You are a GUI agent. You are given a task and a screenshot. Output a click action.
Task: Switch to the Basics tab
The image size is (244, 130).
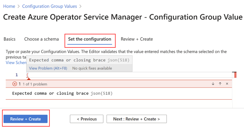[x=9, y=39]
